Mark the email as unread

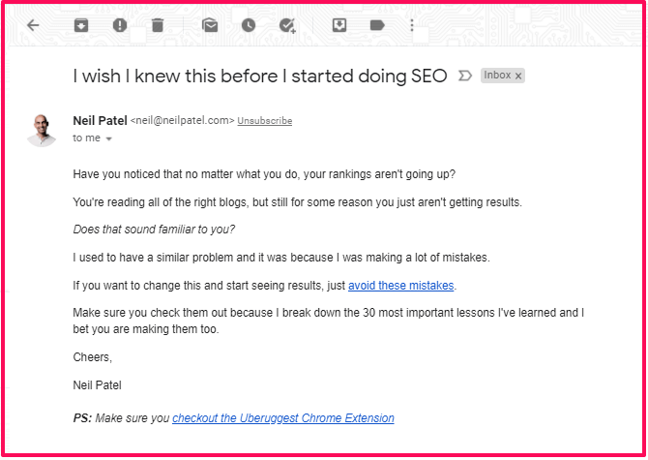pos(210,26)
